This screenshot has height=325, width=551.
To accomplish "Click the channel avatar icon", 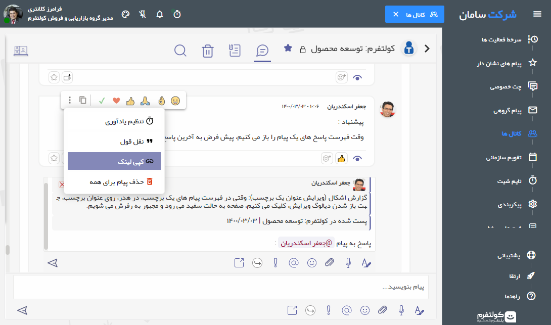I will (408, 48).
